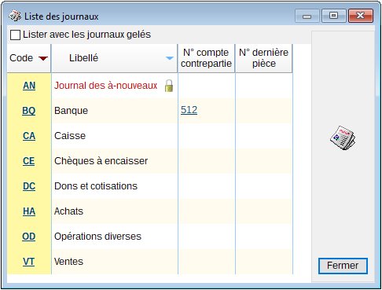The height and width of the screenshot is (290, 382).
Task: Open the CA journal code link
Action: [x=29, y=136]
